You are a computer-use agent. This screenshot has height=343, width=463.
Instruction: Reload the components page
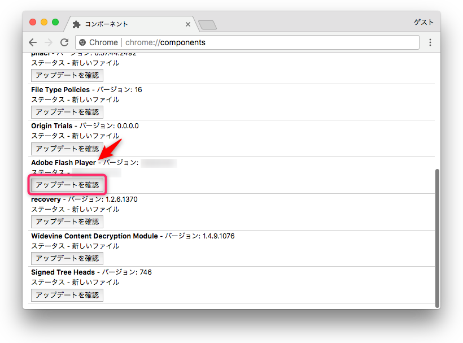pos(64,42)
